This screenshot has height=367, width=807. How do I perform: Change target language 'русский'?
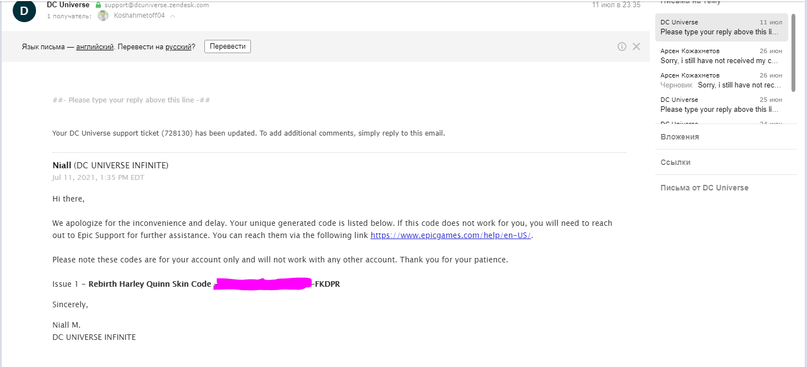tap(178, 46)
